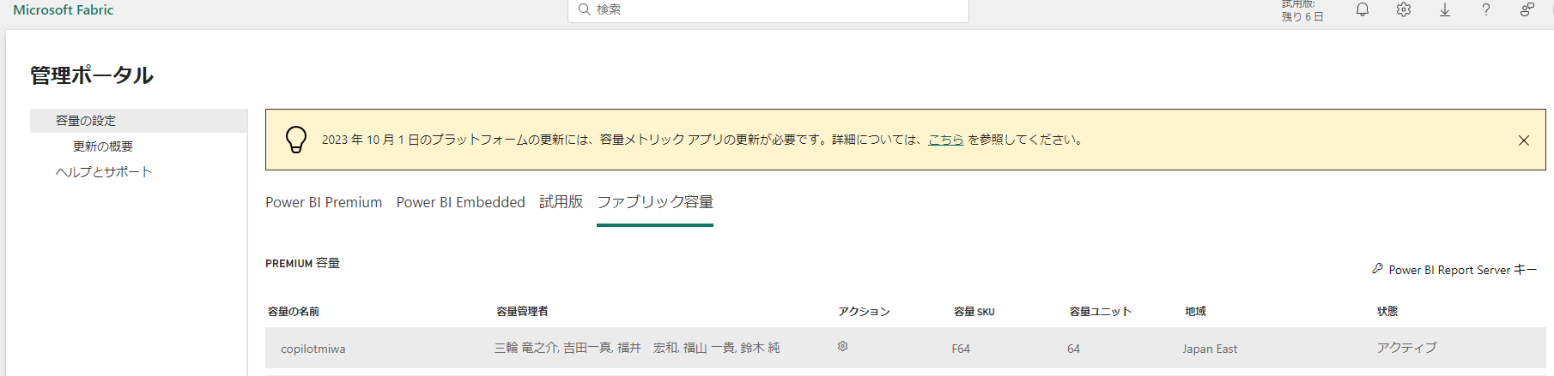Select 容量の設定 in the left navigation
The image size is (1554, 376).
[x=138, y=121]
